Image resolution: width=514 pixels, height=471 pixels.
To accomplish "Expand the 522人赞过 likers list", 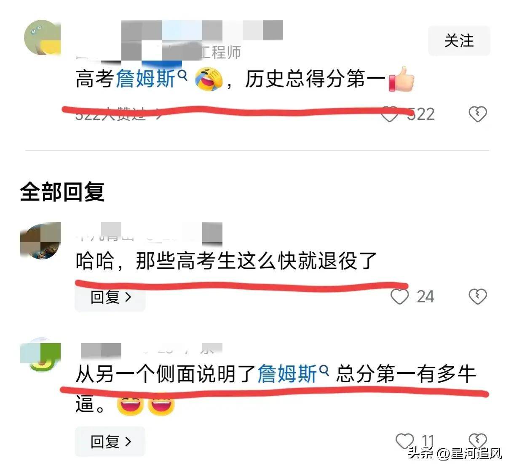I will point(118,114).
